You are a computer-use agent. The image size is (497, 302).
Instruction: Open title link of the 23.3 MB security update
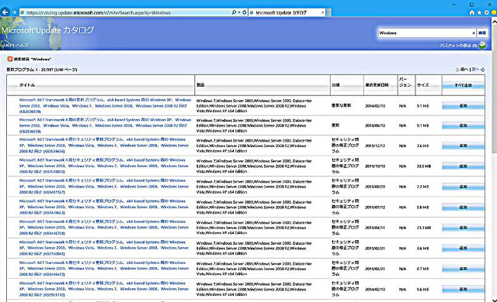(x=103, y=228)
